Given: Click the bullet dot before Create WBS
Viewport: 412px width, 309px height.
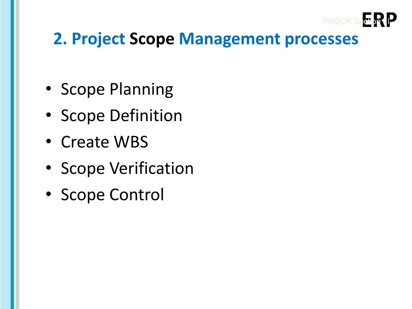Looking at the screenshot, I should tap(48, 141).
